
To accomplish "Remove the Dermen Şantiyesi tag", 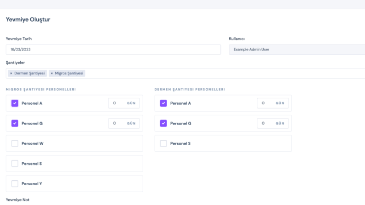I will pyautogui.click(x=11, y=73).
